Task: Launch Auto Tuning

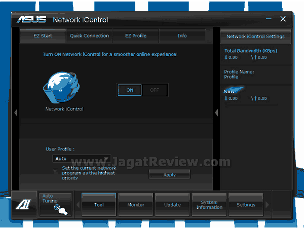Action: tap(55, 204)
